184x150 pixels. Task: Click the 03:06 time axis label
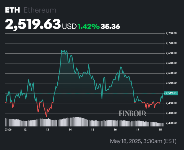coord(8,129)
